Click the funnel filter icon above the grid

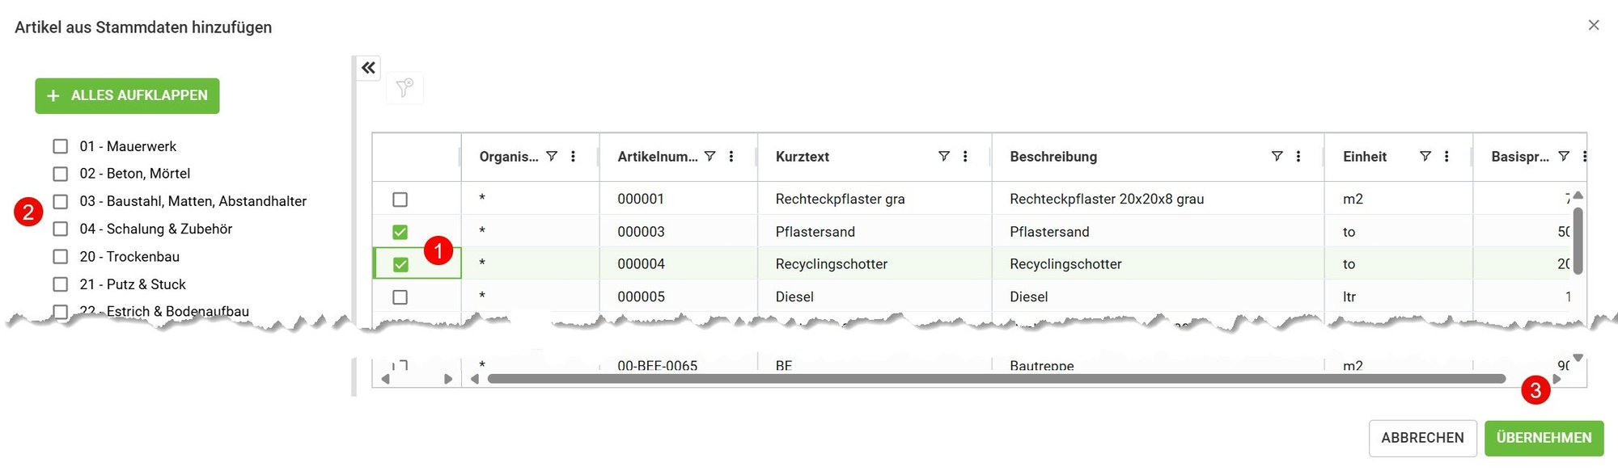pyautogui.click(x=404, y=88)
